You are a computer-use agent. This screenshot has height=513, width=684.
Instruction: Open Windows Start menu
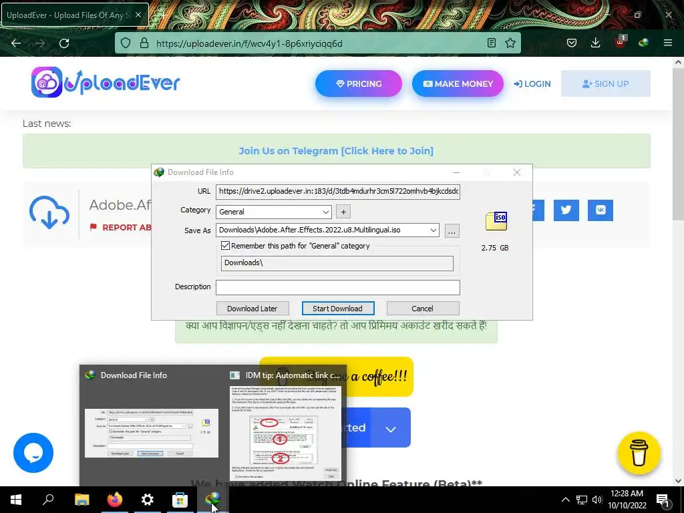[x=16, y=500]
